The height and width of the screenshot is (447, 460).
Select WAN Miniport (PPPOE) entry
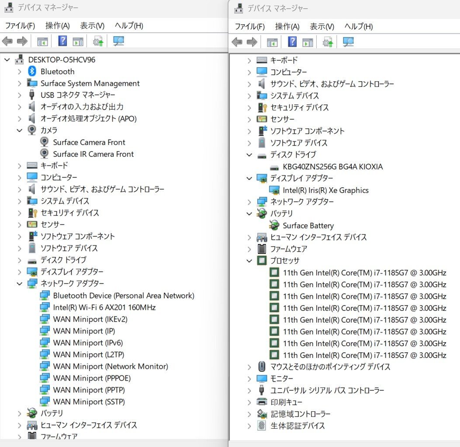92,378
